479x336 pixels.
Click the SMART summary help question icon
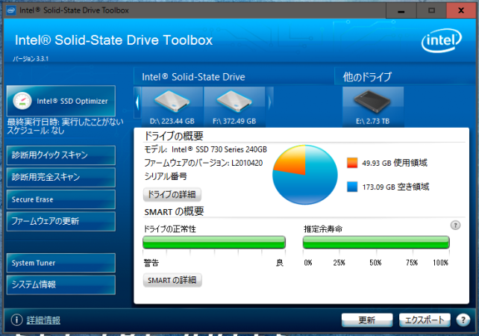click(x=455, y=225)
